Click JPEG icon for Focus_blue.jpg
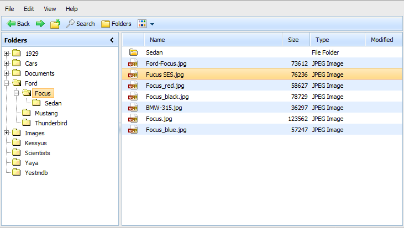This screenshot has height=228, width=404. pos(133,129)
